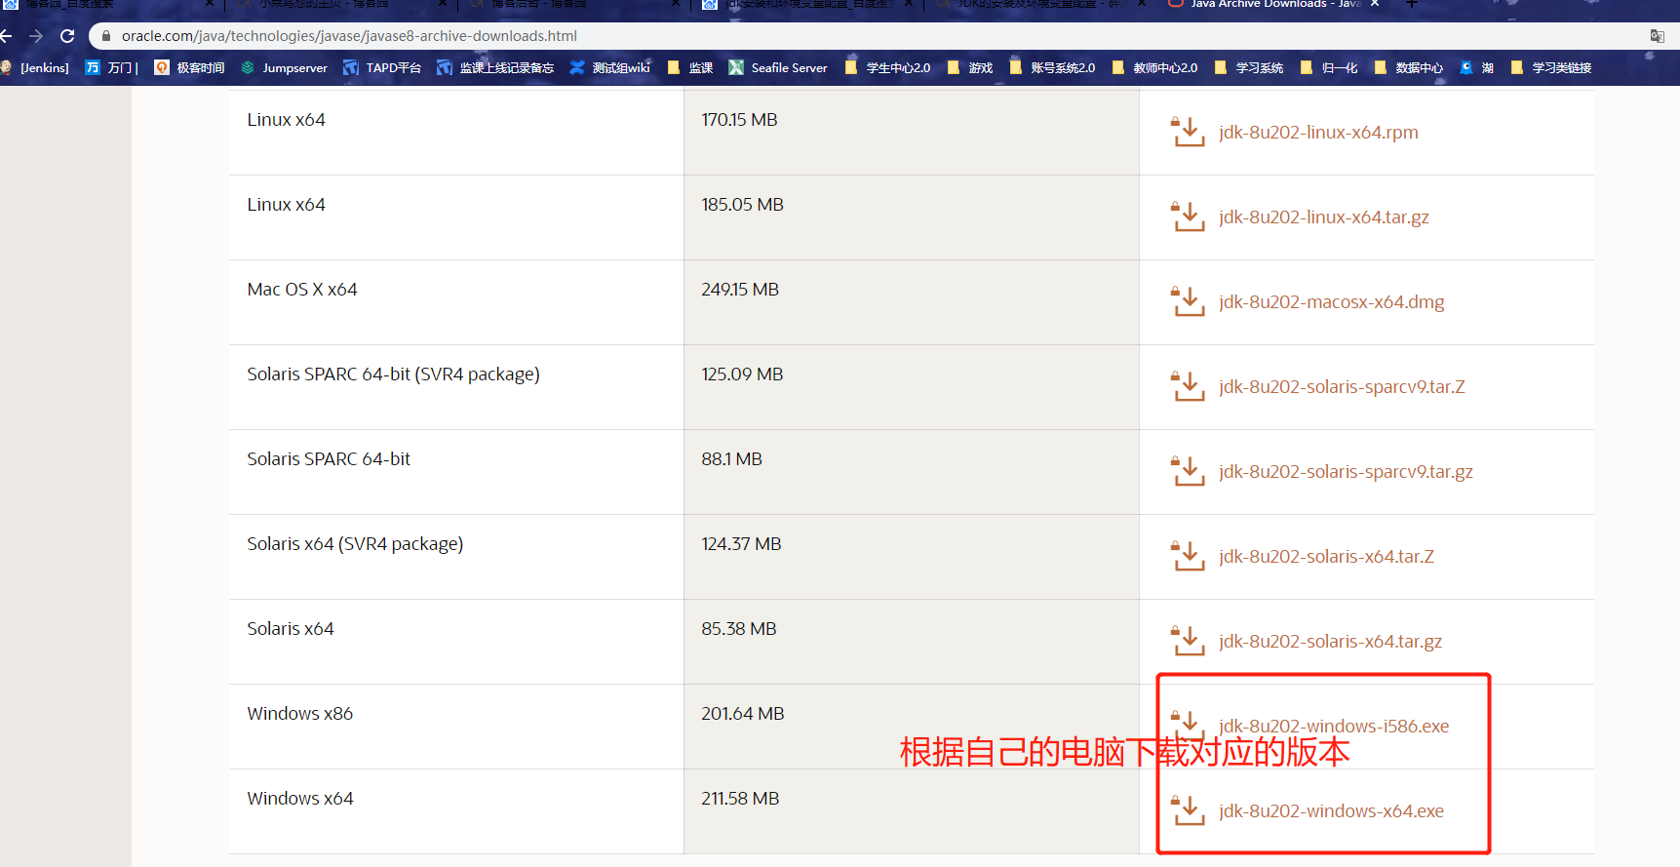
Task: Open the 学习系统 bookmark folder
Action: (x=1249, y=67)
